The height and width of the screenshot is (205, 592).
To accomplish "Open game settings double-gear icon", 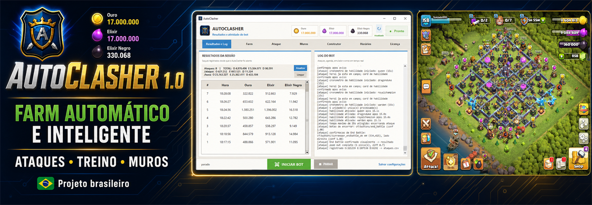I will click(x=583, y=138).
